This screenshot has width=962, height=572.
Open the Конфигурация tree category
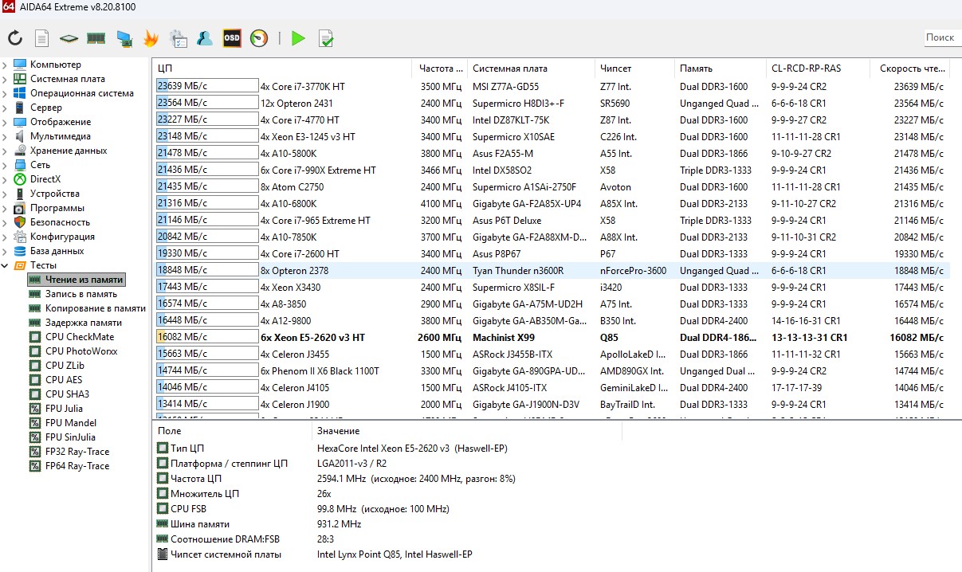pos(63,237)
